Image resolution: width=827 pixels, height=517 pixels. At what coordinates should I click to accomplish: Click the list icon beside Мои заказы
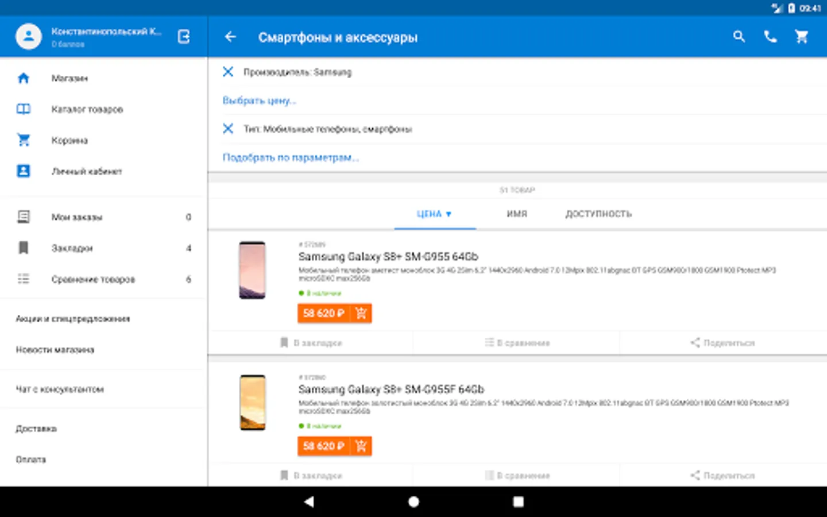pyautogui.click(x=24, y=217)
